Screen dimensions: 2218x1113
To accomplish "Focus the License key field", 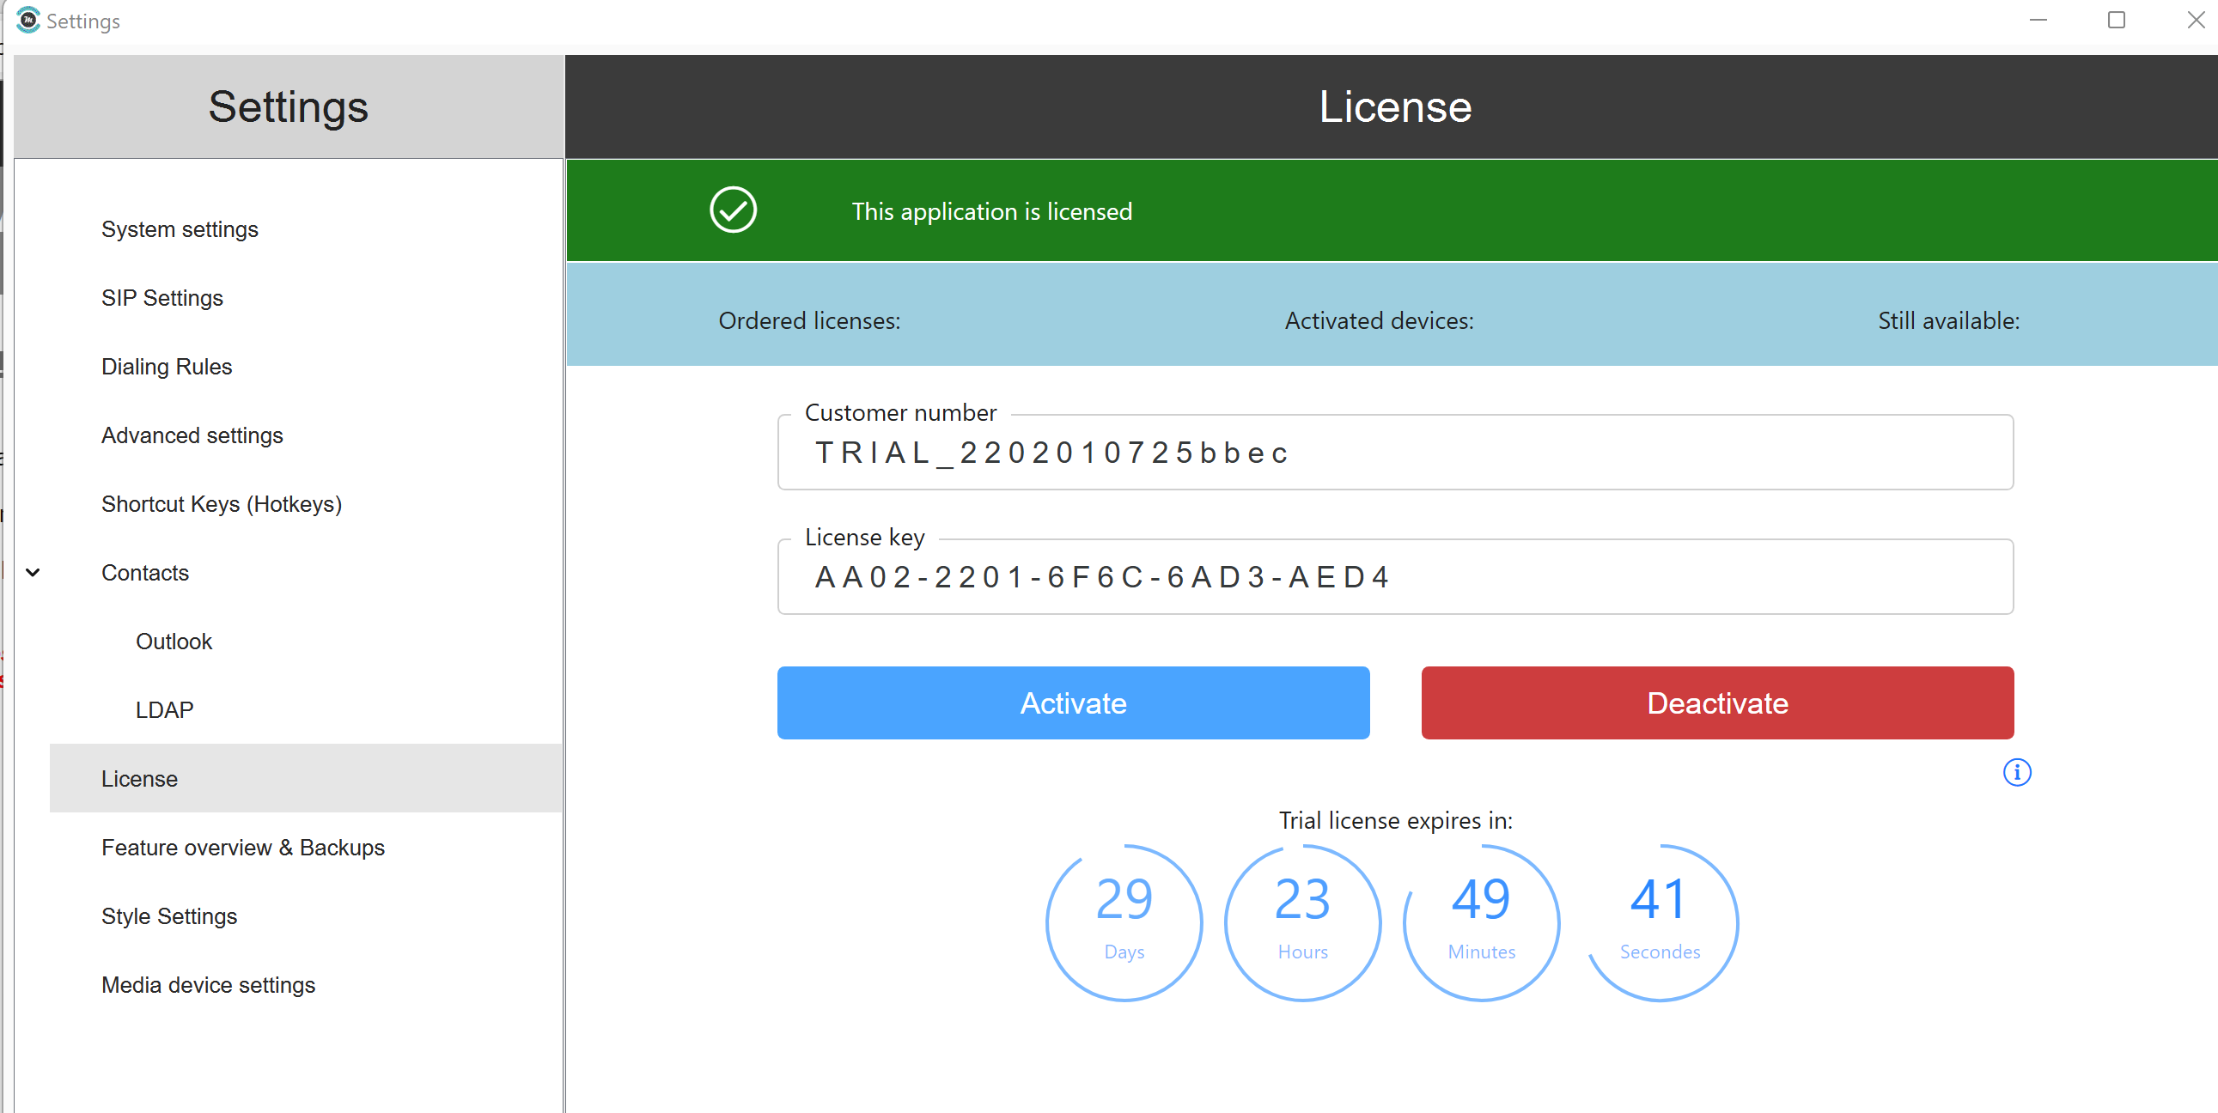I will click(1395, 577).
